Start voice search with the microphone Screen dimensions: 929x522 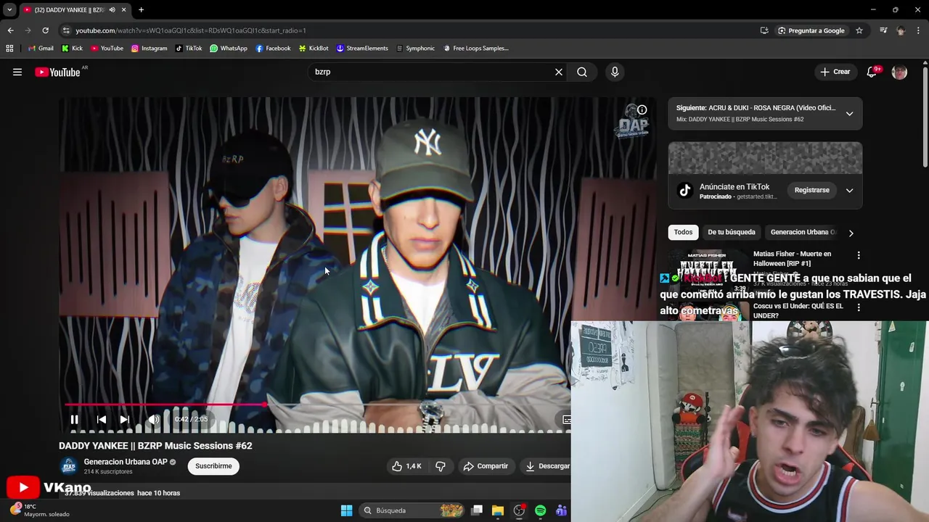(615, 72)
